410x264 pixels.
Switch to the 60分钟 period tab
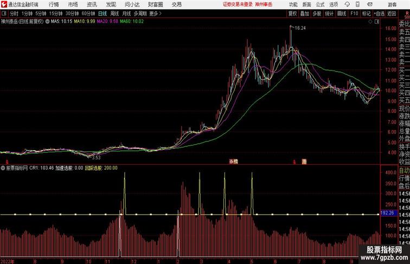88,14
